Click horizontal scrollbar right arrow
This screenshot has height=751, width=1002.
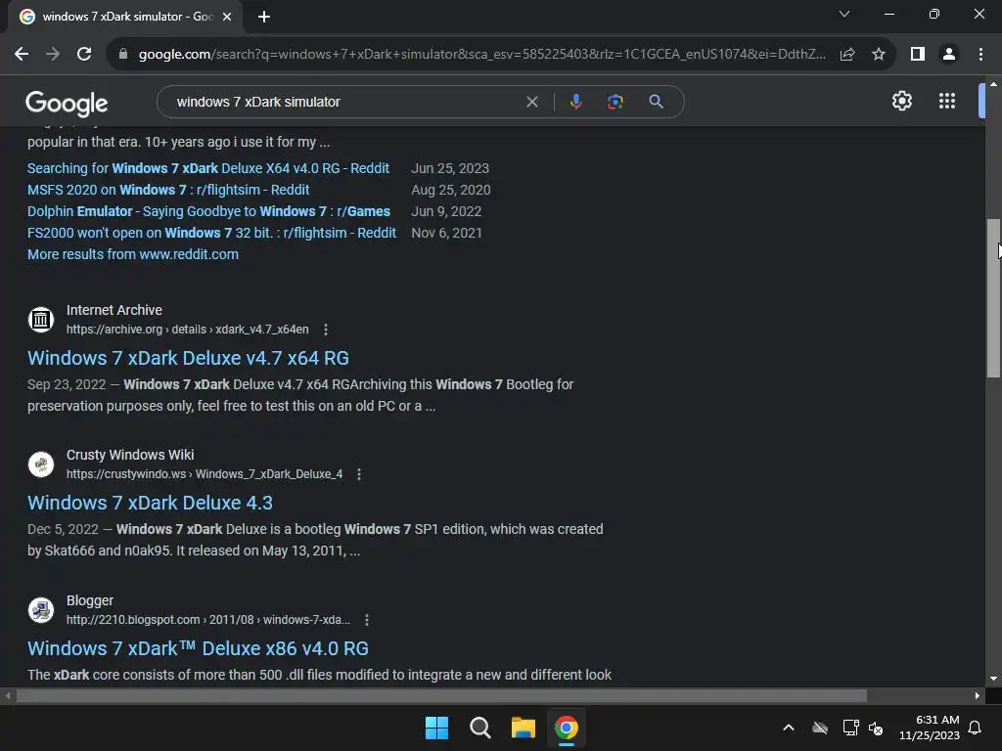click(978, 696)
